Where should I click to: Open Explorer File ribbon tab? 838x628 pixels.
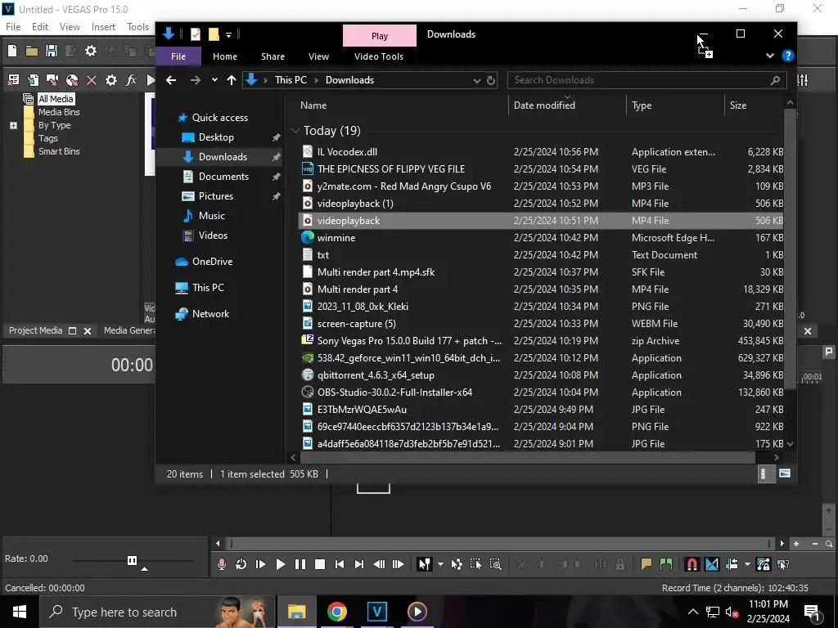click(x=178, y=56)
